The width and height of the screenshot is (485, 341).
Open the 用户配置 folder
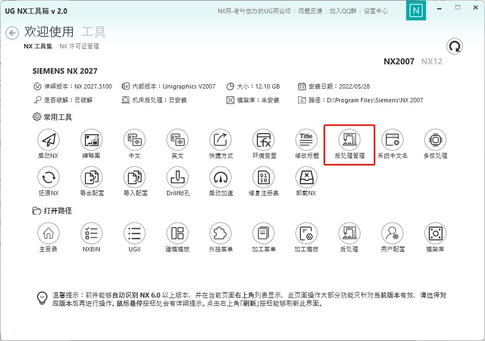pyautogui.click(x=392, y=234)
